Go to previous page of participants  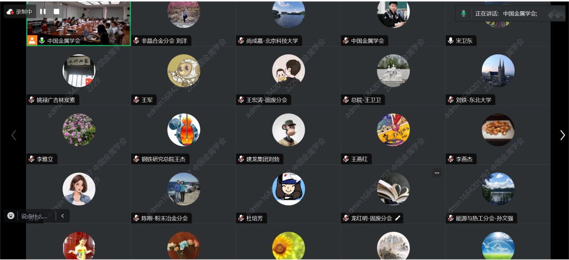pos(13,135)
